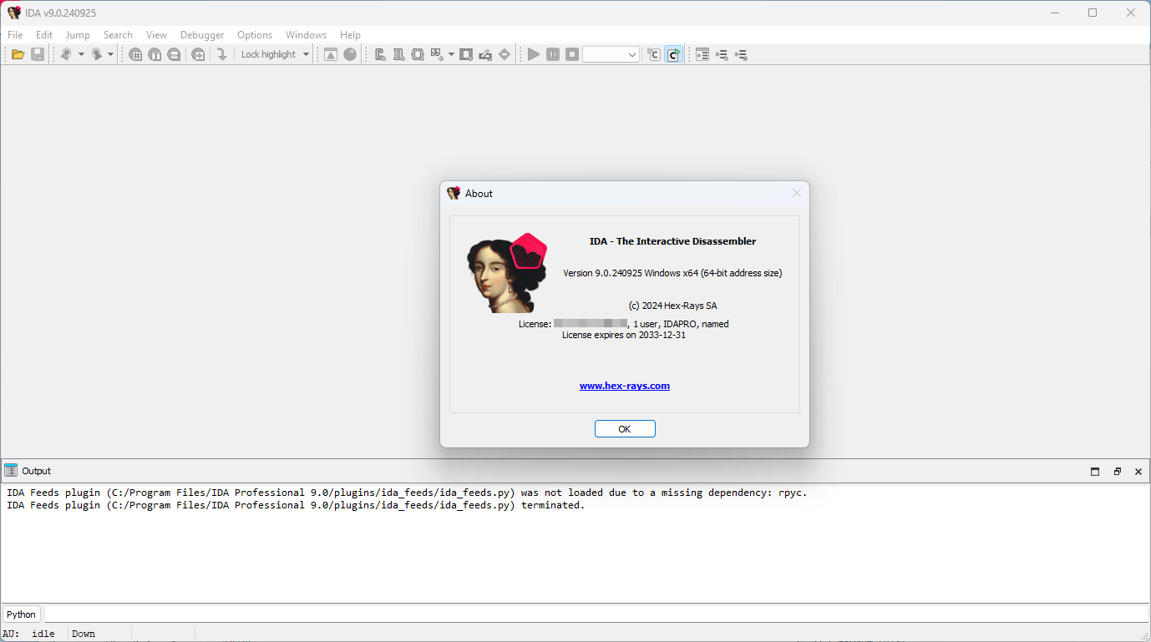Click the byte sequence search round icon
The width and height of the screenshot is (1151, 642).
tap(174, 54)
